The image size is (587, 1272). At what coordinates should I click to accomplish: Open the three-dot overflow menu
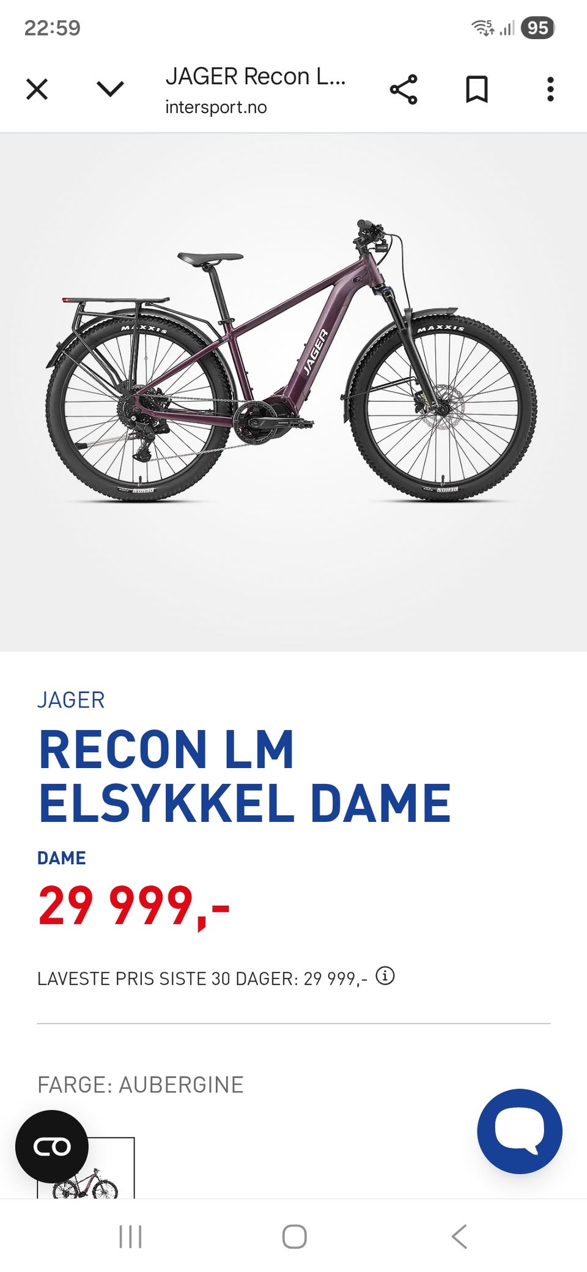click(550, 89)
